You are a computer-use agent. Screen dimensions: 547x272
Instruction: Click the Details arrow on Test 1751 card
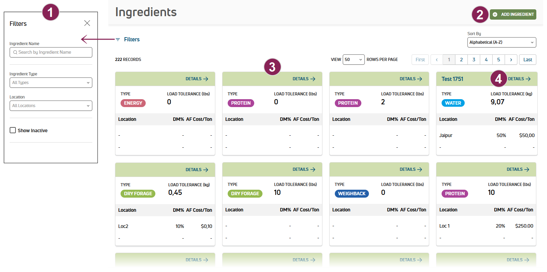(x=528, y=79)
